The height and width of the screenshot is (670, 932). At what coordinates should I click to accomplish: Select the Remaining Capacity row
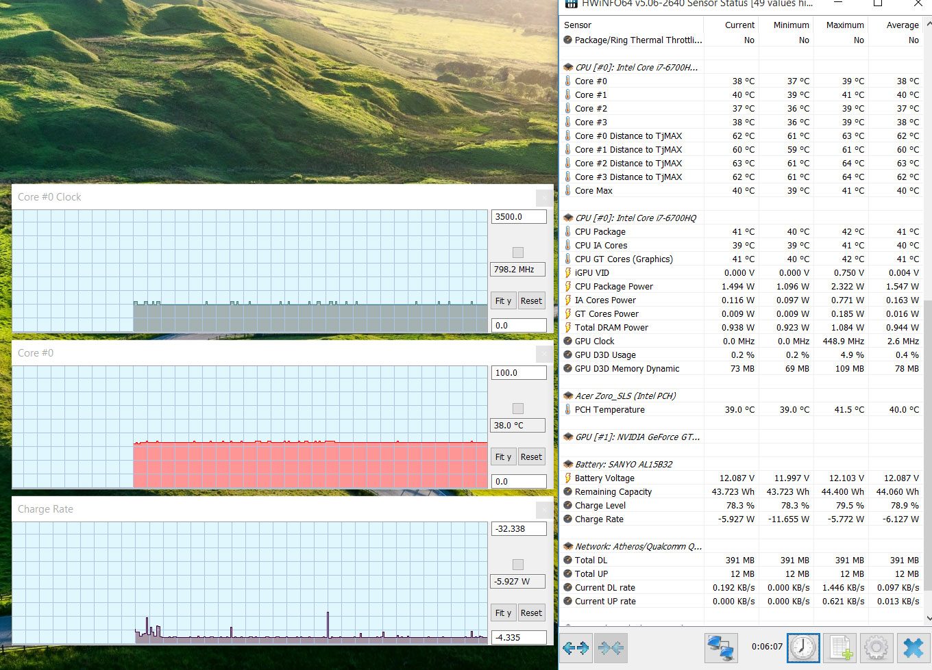pyautogui.click(x=741, y=491)
